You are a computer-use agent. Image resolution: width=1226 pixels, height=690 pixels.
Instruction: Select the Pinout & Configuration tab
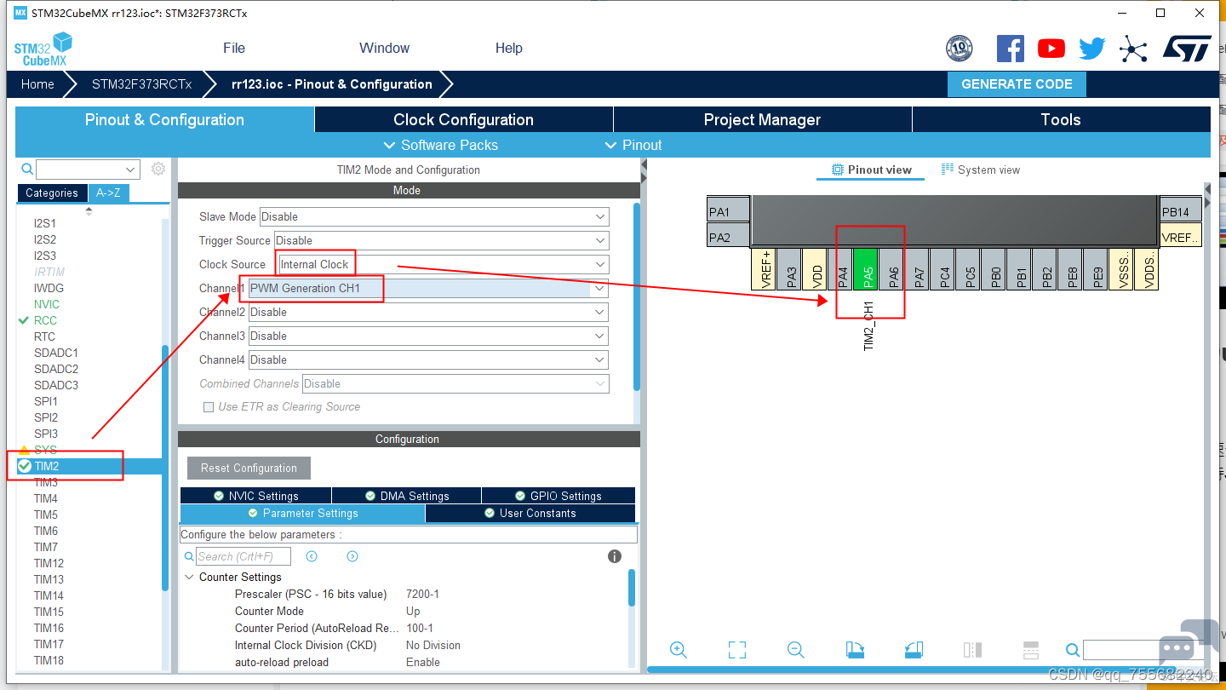click(164, 120)
